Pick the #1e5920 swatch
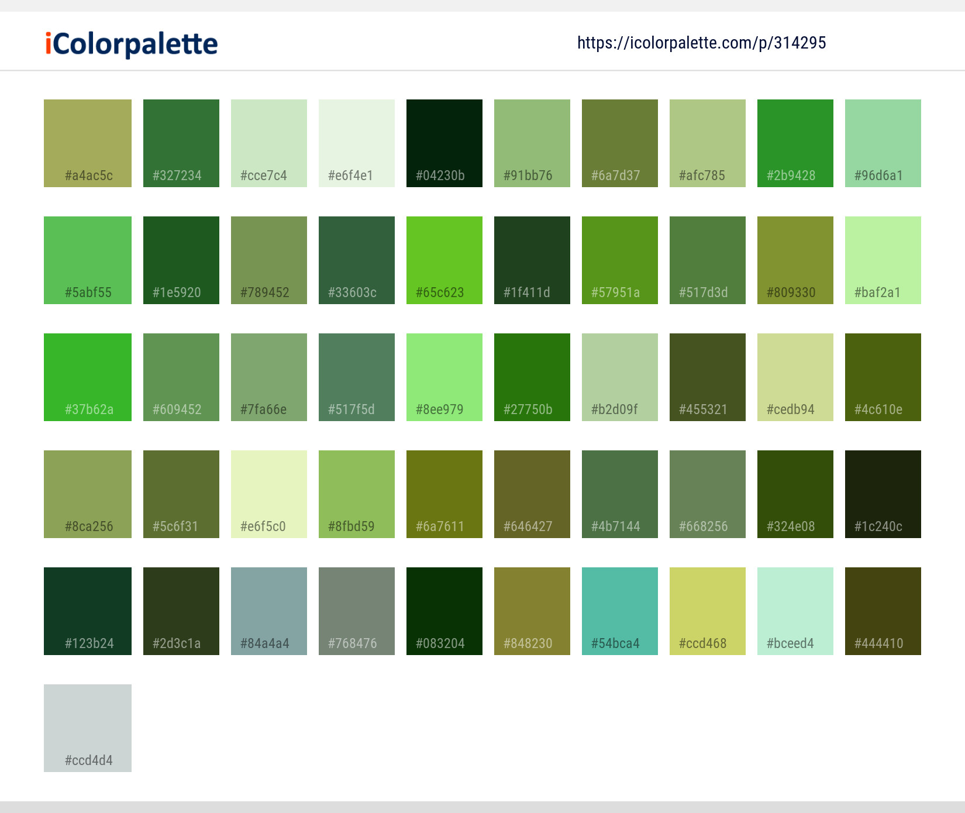 (x=181, y=260)
